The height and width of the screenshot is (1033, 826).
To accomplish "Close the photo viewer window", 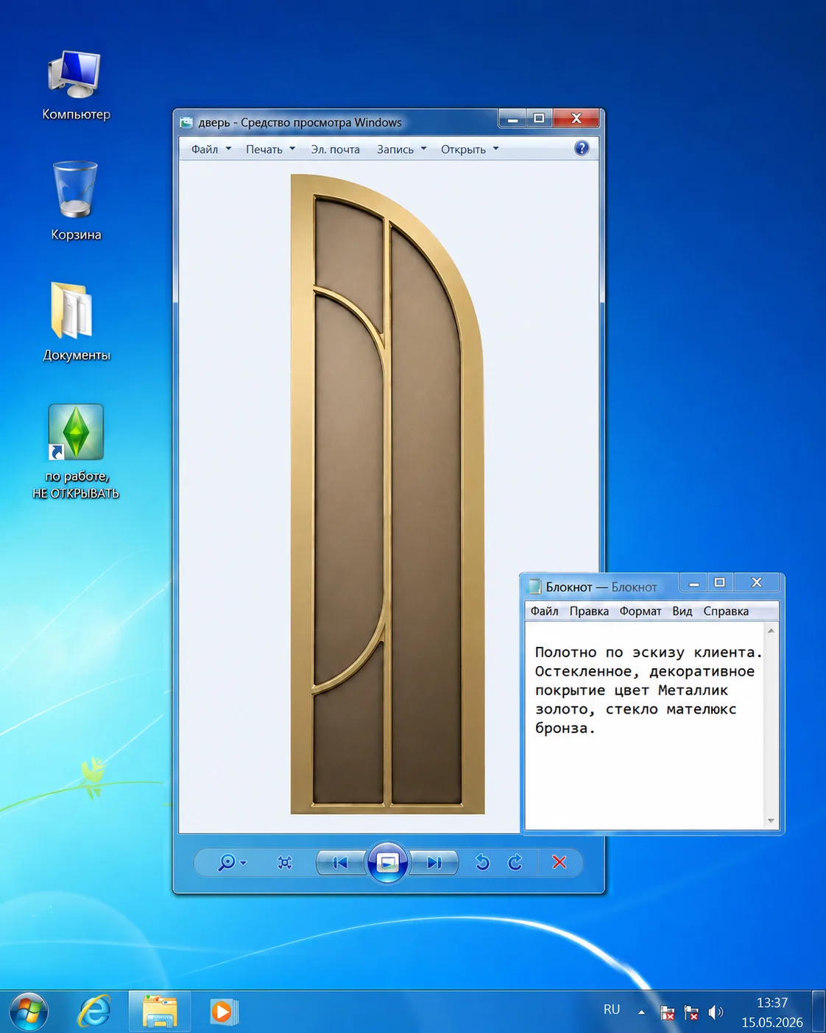I will 576,119.
